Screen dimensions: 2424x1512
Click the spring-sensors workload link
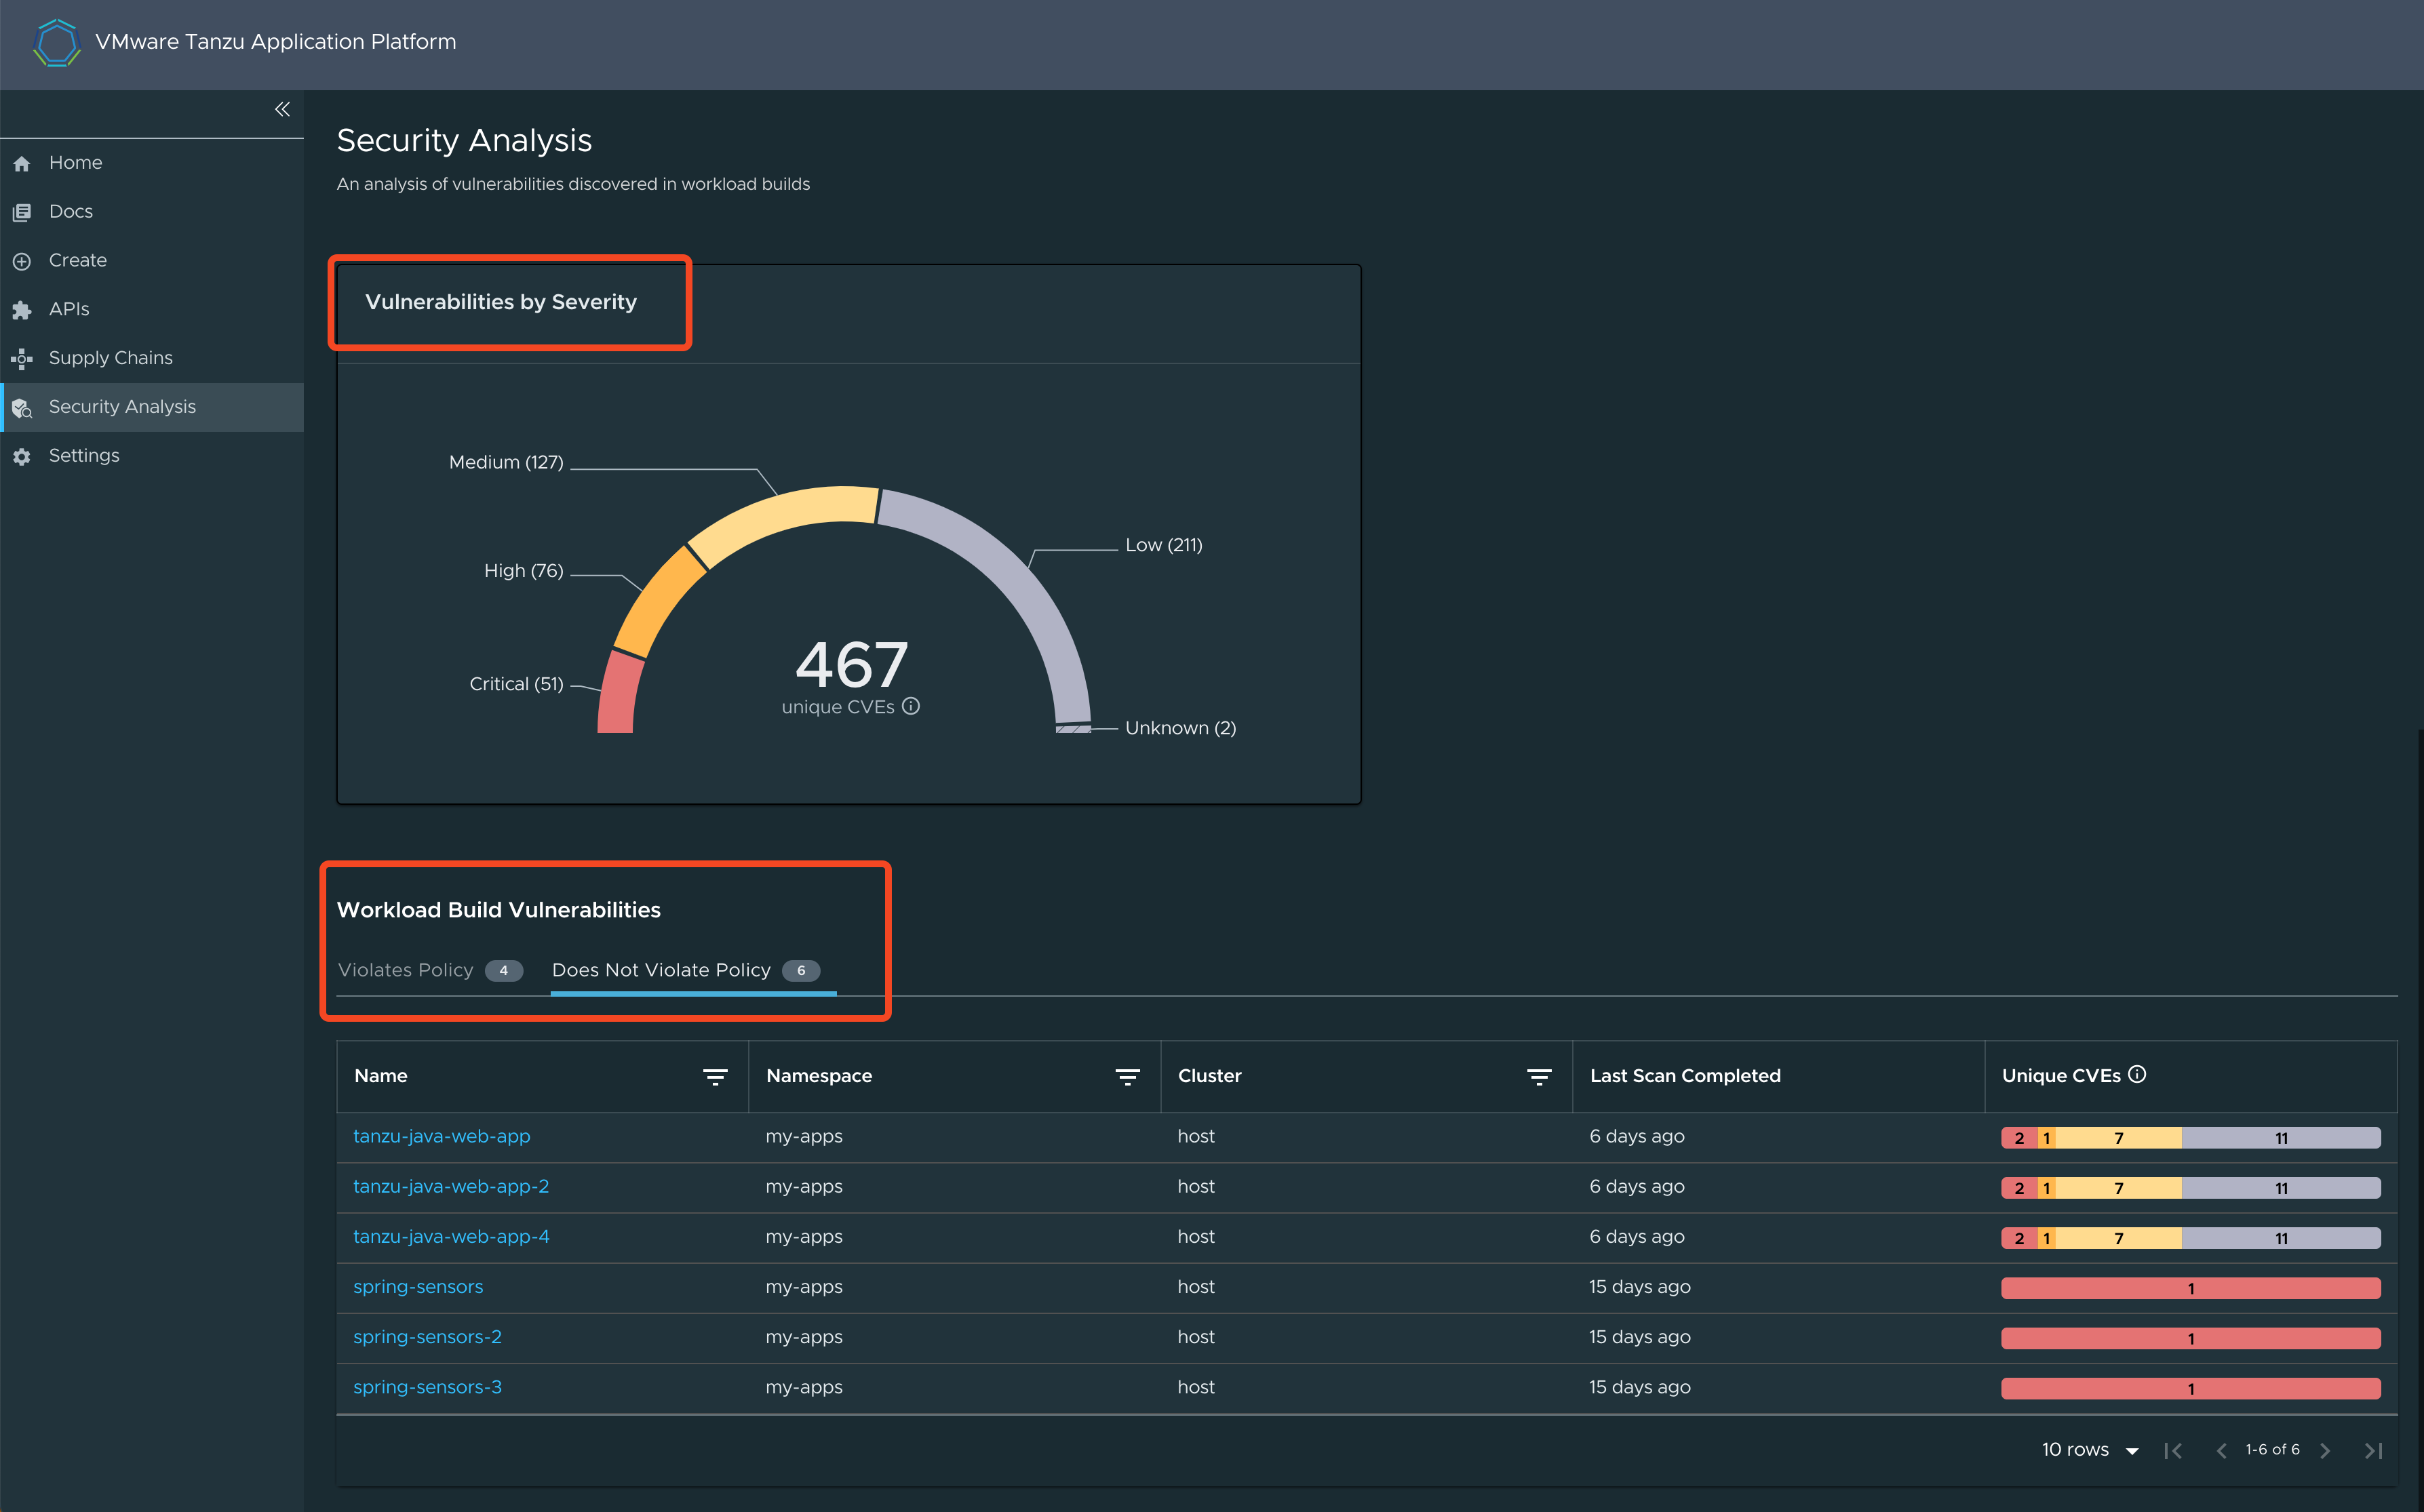pos(418,1288)
